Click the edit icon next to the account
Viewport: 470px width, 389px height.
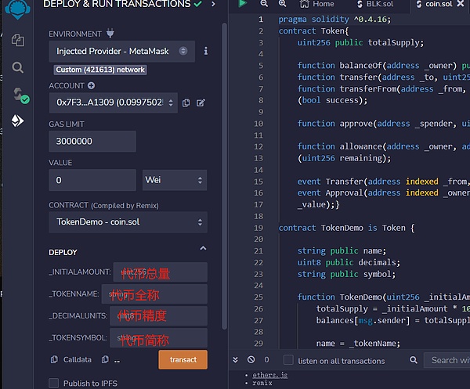pyautogui.click(x=201, y=103)
